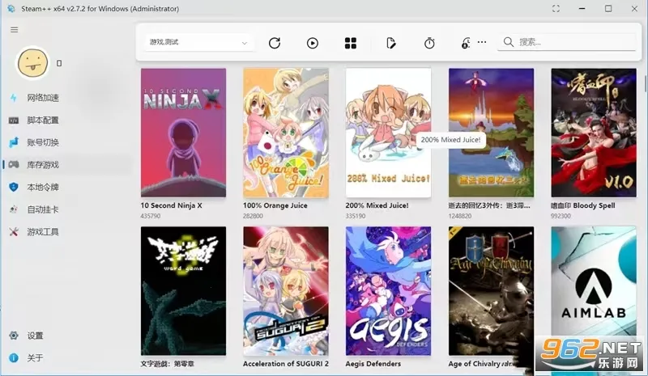Click the four-square grid view icon
The width and height of the screenshot is (648, 376).
351,43
